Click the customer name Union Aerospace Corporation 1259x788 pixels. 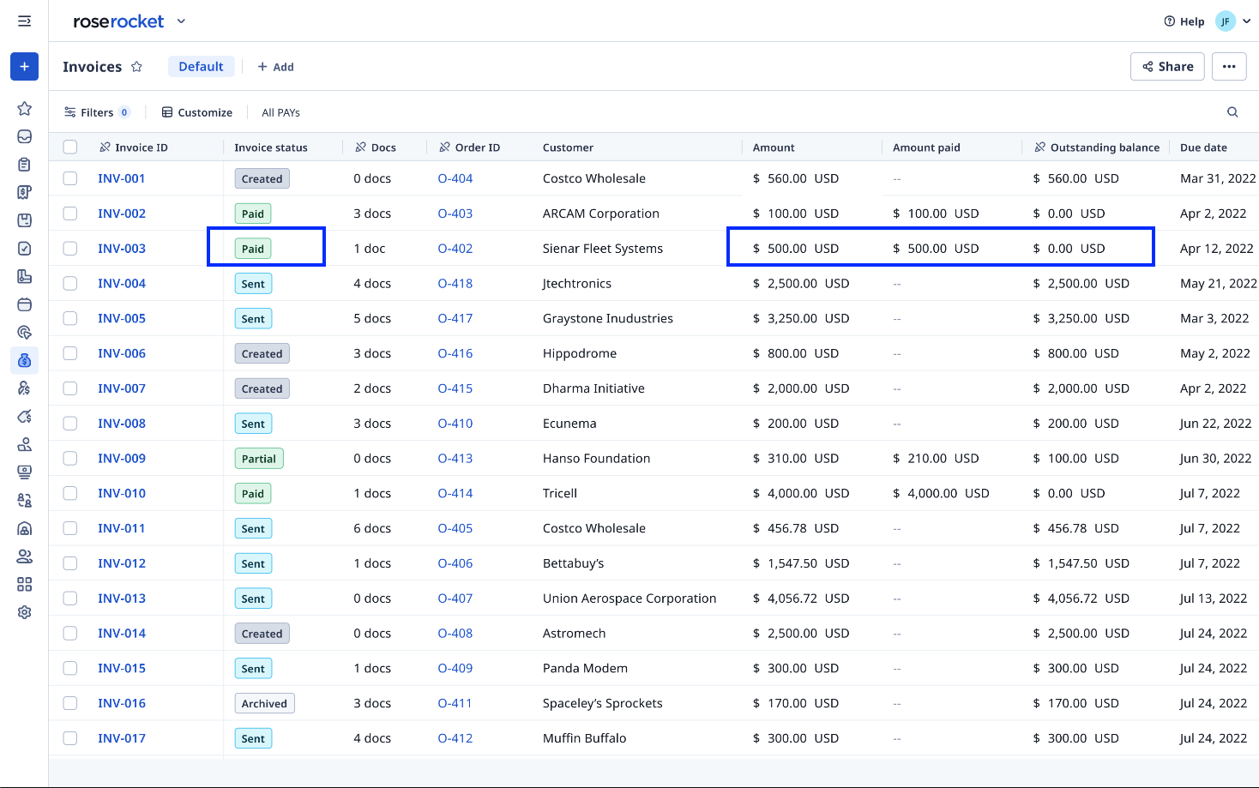point(629,599)
